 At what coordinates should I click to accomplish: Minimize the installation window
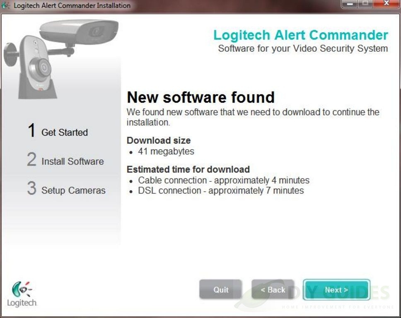350,4
